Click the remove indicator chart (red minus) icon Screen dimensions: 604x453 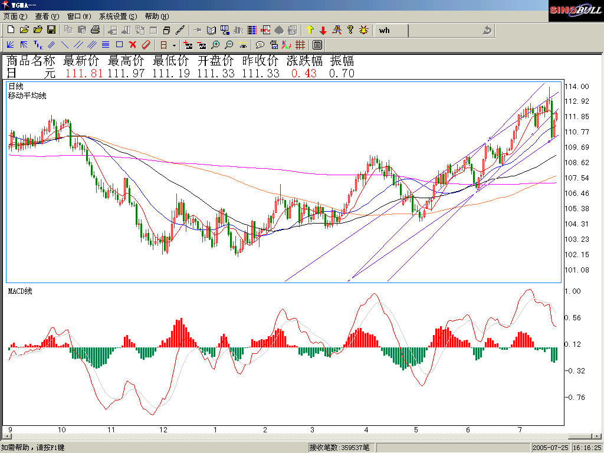pos(202,45)
